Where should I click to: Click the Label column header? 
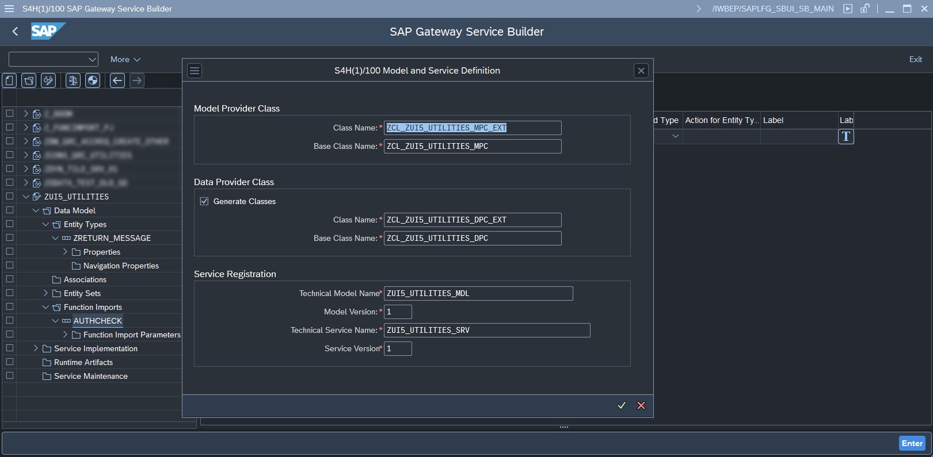pos(799,120)
